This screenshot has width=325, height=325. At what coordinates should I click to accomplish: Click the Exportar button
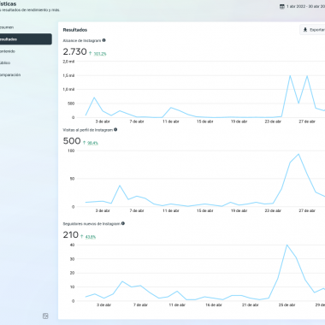[312, 30]
